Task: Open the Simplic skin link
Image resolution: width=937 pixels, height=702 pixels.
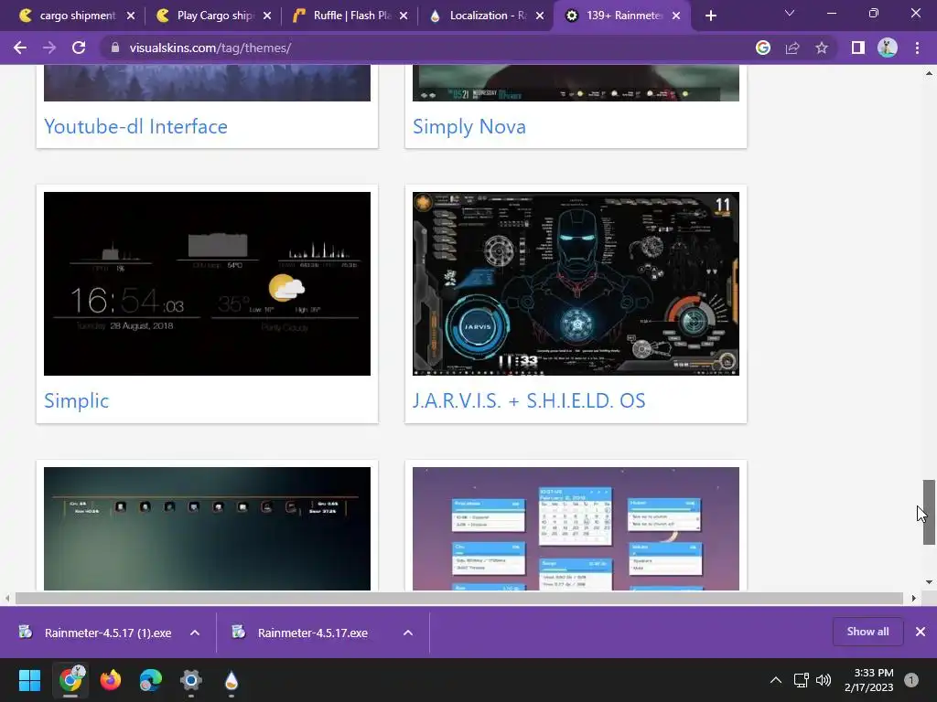Action: 77,400
